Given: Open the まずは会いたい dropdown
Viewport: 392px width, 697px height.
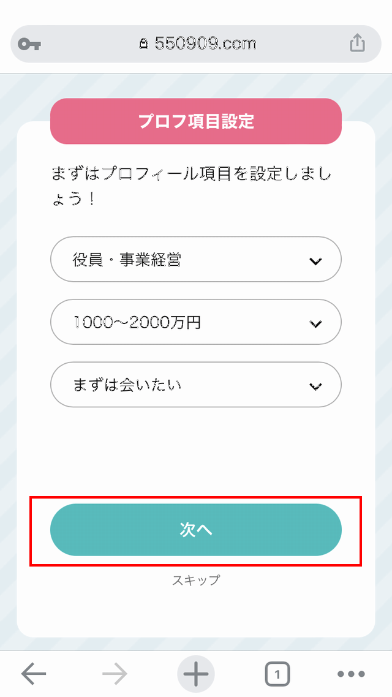Looking at the screenshot, I should coord(184,385).
